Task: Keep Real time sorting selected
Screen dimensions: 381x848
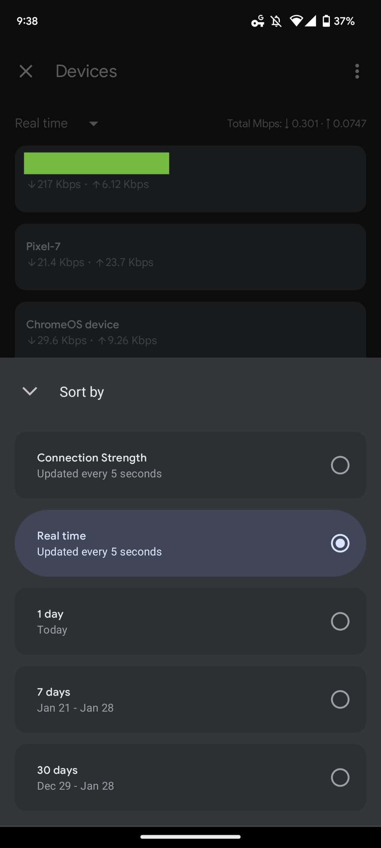Action: (x=190, y=543)
